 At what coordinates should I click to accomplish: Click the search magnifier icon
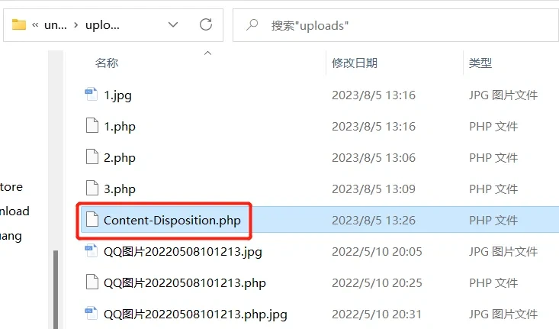coord(252,25)
